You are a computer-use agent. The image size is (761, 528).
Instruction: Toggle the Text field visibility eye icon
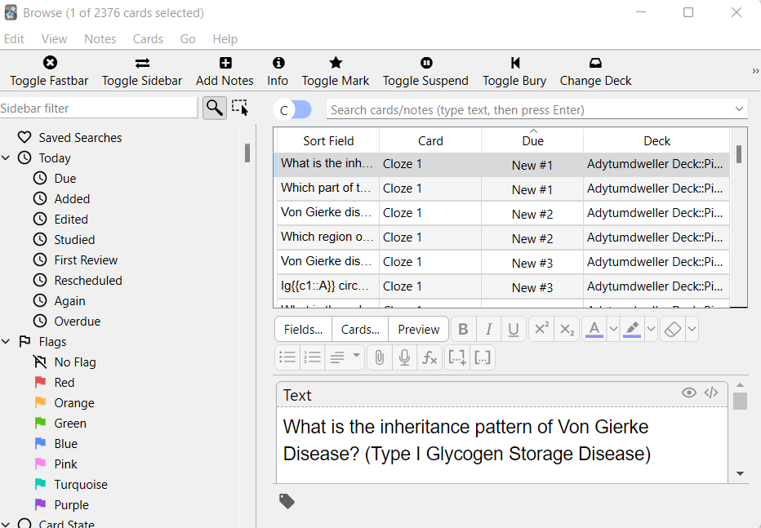(x=689, y=393)
